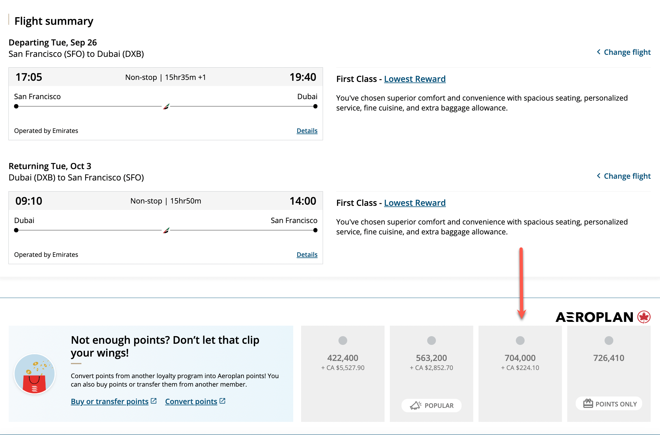Viewport: 660px width, 435px height.
Task: Click Buy or transfer points link
Action: click(110, 401)
